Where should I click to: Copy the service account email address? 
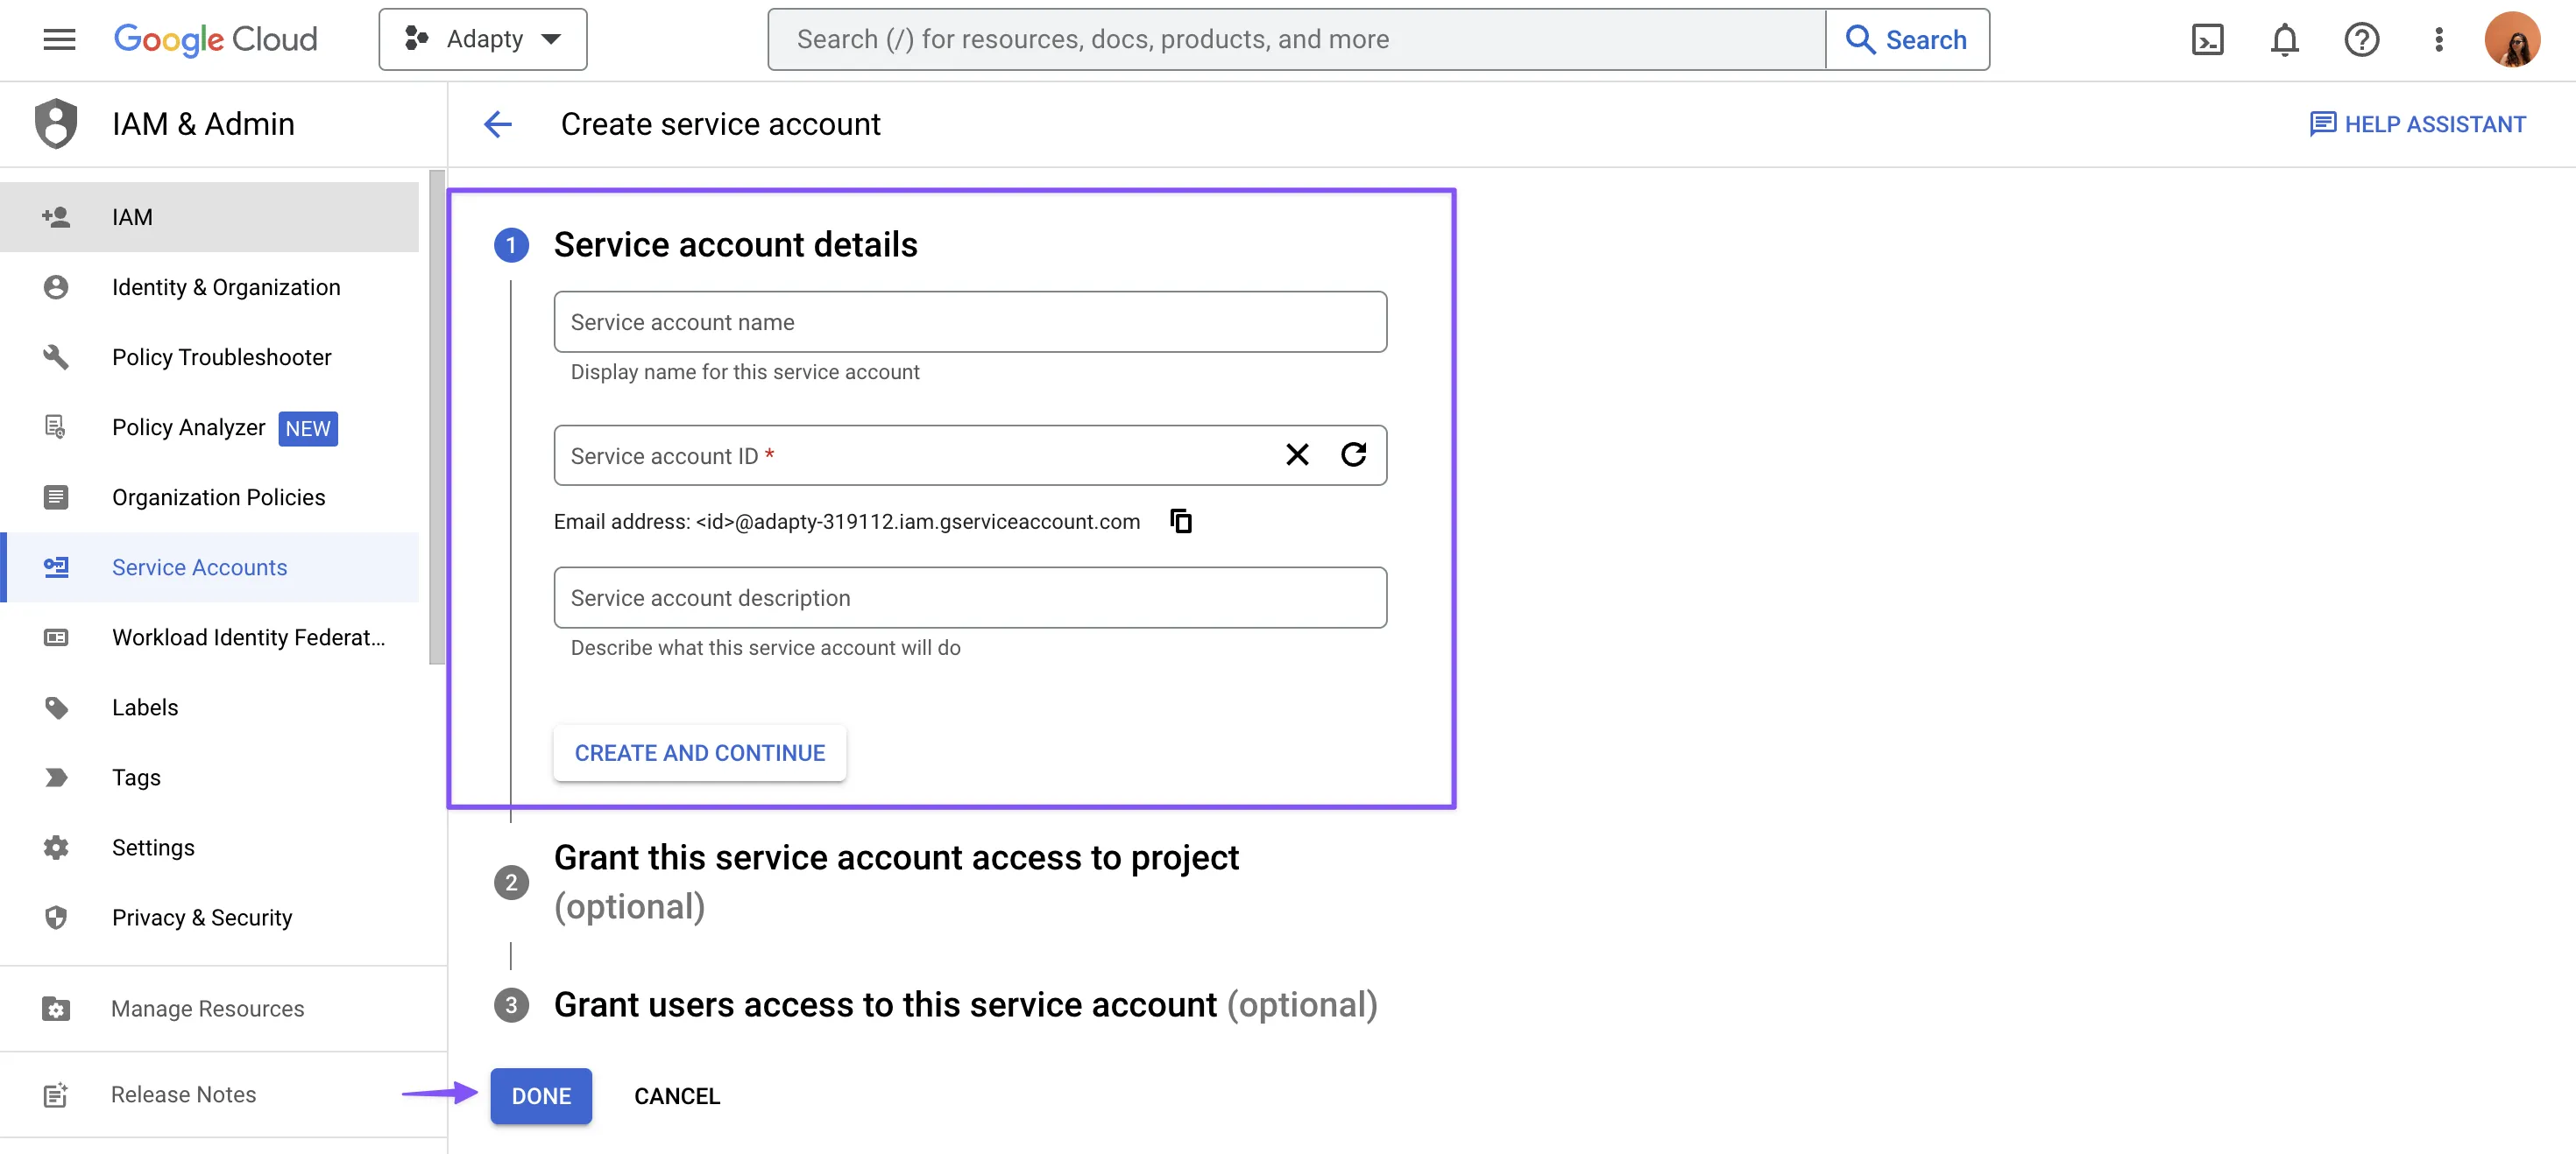pyautogui.click(x=1181, y=521)
